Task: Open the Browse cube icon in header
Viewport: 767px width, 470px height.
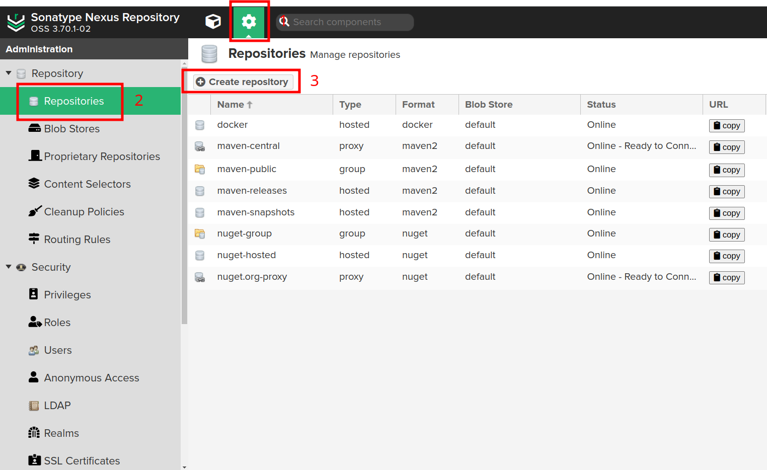Action: tap(213, 22)
